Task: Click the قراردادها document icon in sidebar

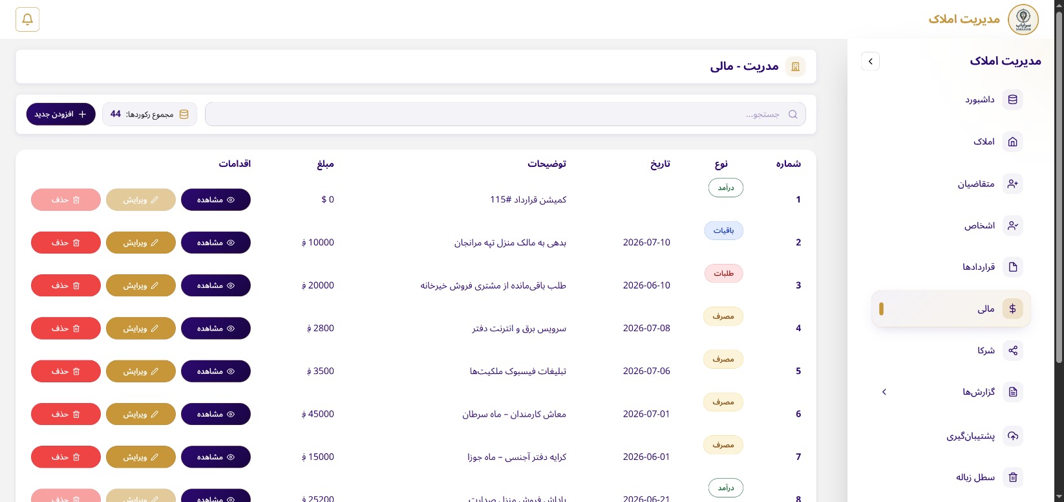Action: (x=1013, y=267)
